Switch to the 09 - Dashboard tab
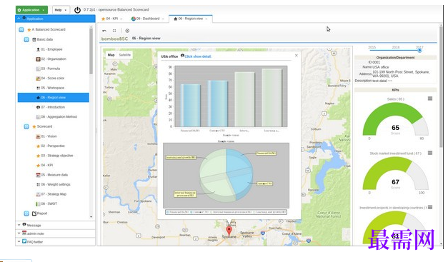Screen dimensions: 448x262 146,19
